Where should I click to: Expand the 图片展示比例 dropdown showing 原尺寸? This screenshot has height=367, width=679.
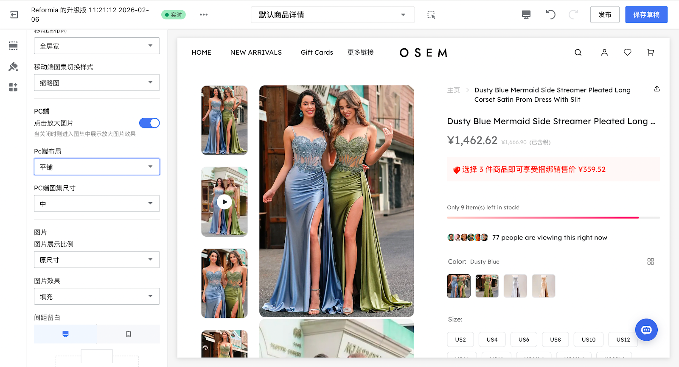coord(97,260)
